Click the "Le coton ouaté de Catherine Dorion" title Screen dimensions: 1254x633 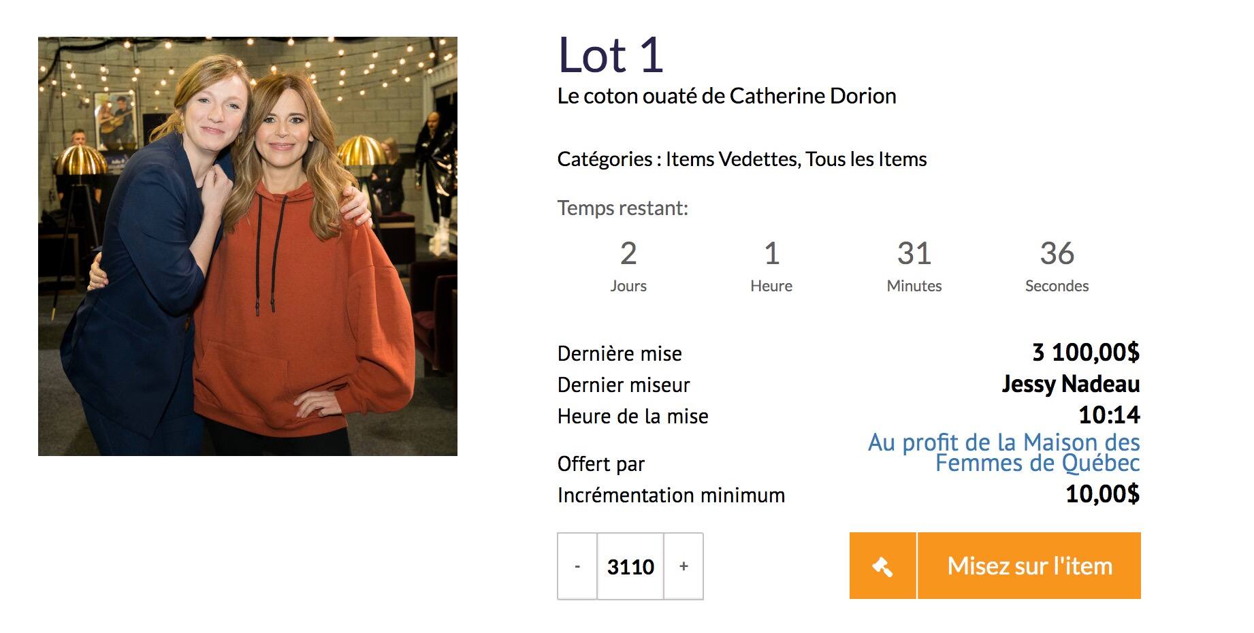pyautogui.click(x=726, y=96)
